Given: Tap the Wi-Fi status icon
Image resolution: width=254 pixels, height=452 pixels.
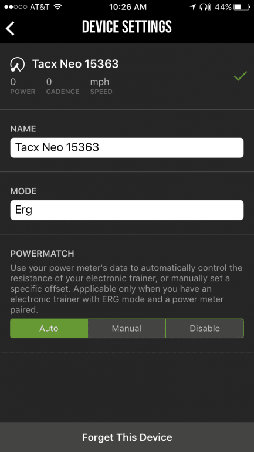Looking at the screenshot, I should click(58, 7).
